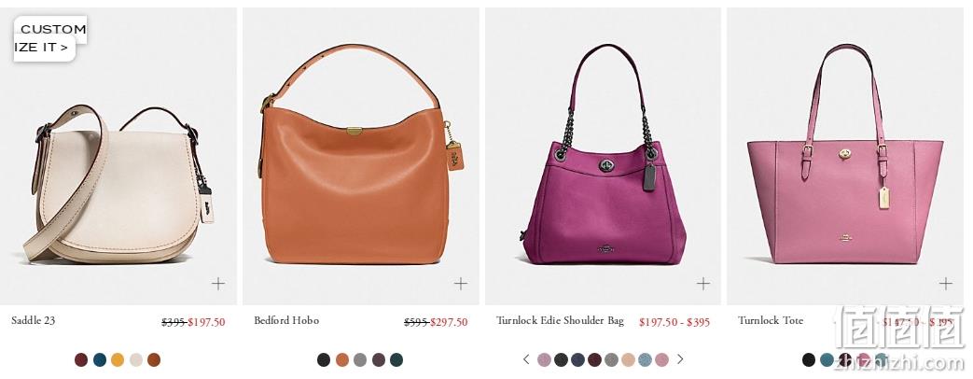The image size is (973, 379).
Task: Choose the orange swatch for Bedford Hobo
Action: (x=342, y=359)
